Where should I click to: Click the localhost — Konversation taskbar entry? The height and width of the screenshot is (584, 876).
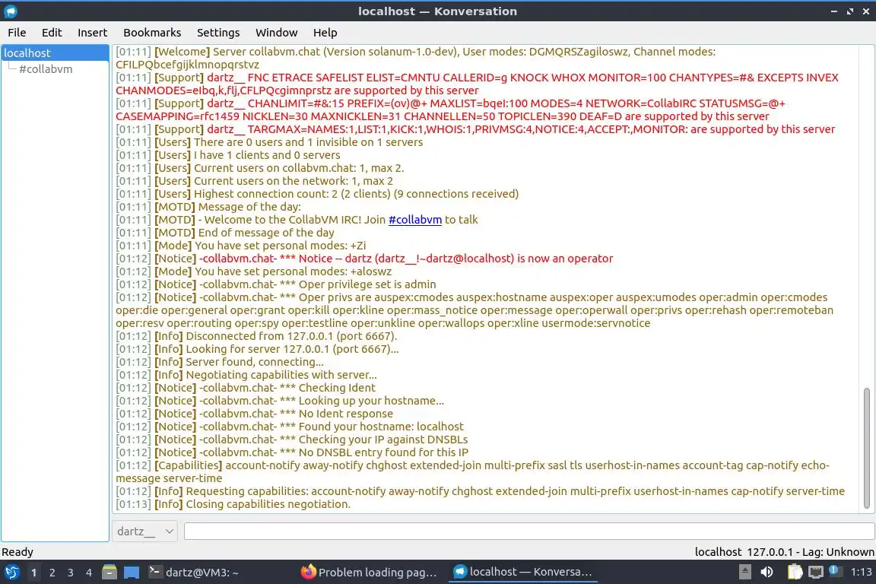click(523, 573)
